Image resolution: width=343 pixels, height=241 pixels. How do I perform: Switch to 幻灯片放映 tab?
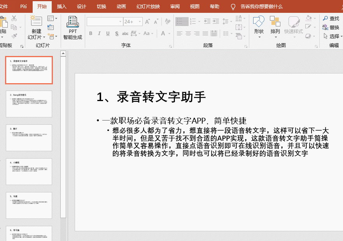(148, 7)
